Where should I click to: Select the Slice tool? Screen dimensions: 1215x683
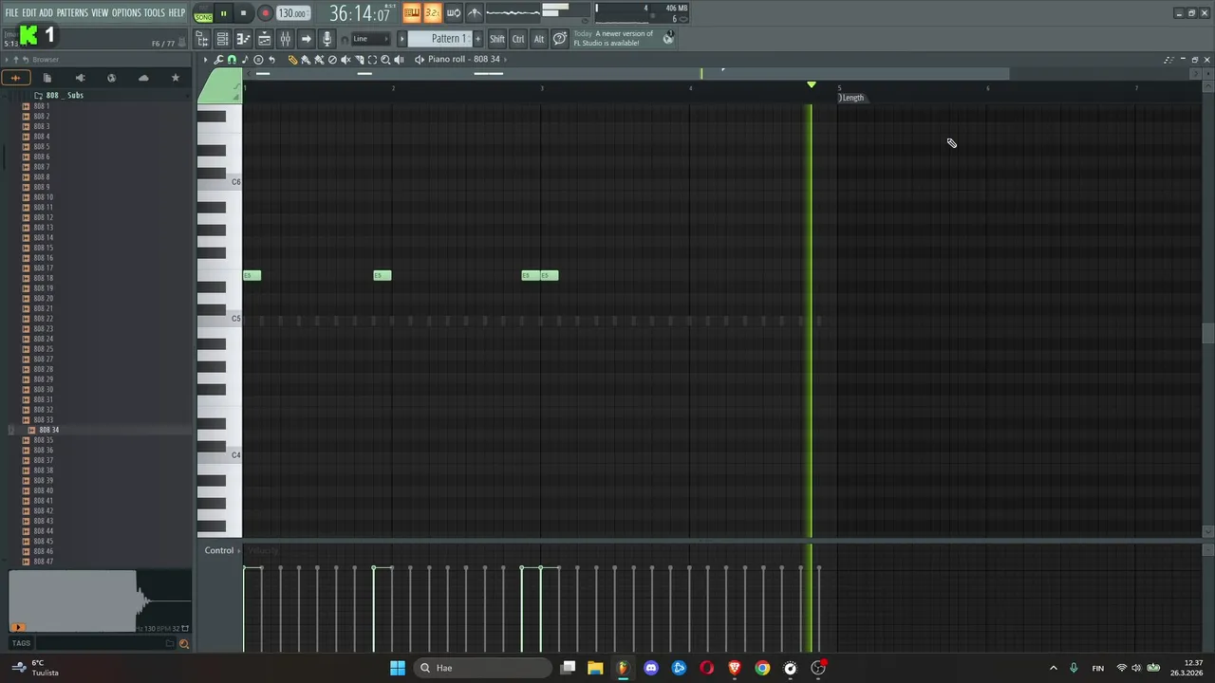pyautogui.click(x=359, y=60)
